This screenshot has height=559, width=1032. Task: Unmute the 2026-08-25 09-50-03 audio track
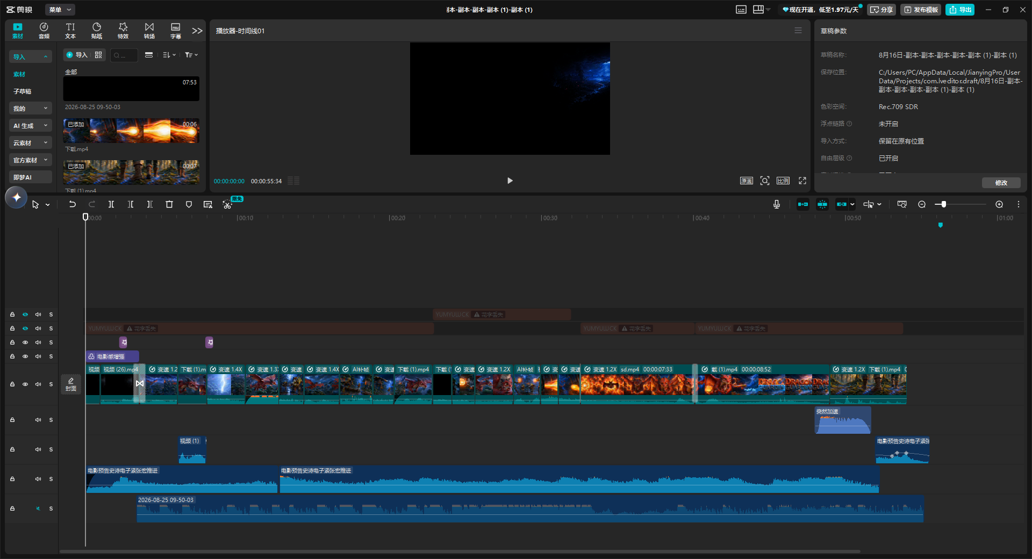(x=38, y=508)
